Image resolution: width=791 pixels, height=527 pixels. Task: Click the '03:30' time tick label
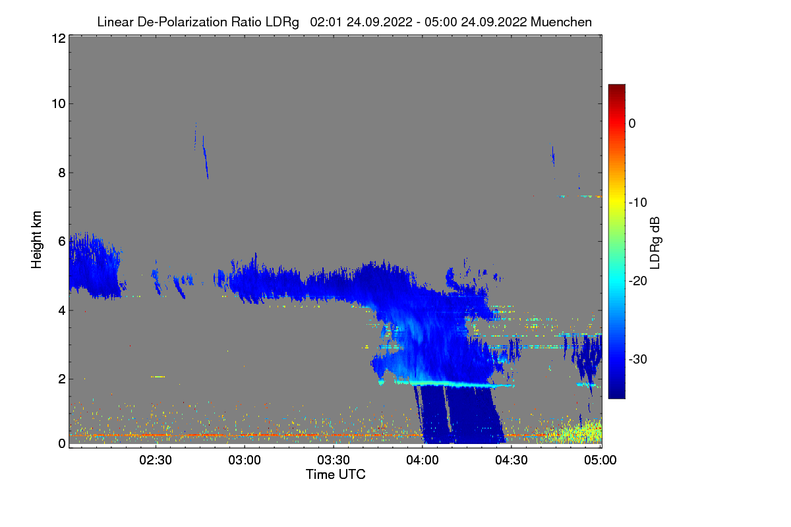point(334,460)
